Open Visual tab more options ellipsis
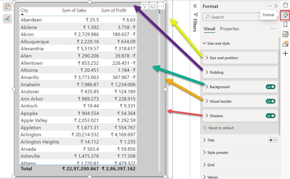This screenshot has height=179, width=290. 273,29
